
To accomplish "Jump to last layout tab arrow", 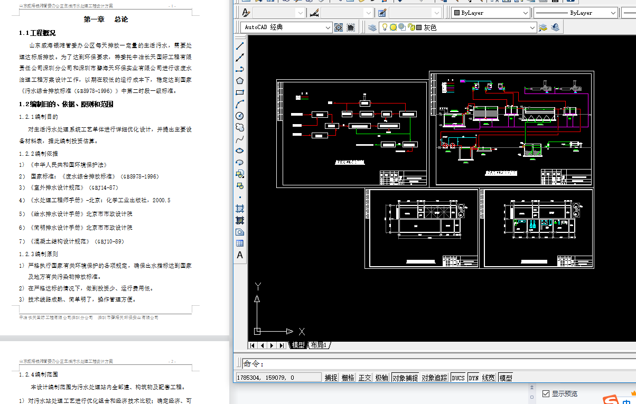I will (x=281, y=345).
